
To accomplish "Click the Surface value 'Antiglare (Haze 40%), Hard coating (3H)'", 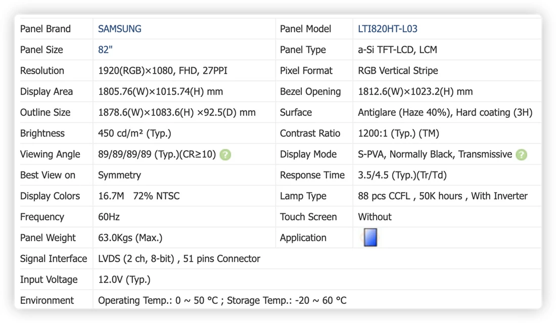I will click(x=445, y=112).
